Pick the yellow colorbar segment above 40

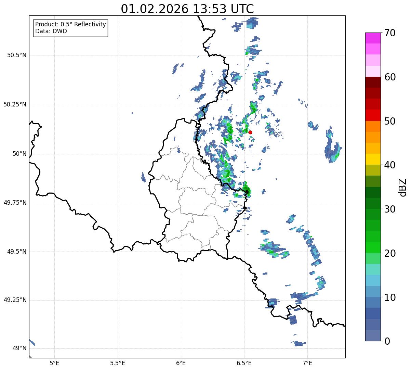373,159
